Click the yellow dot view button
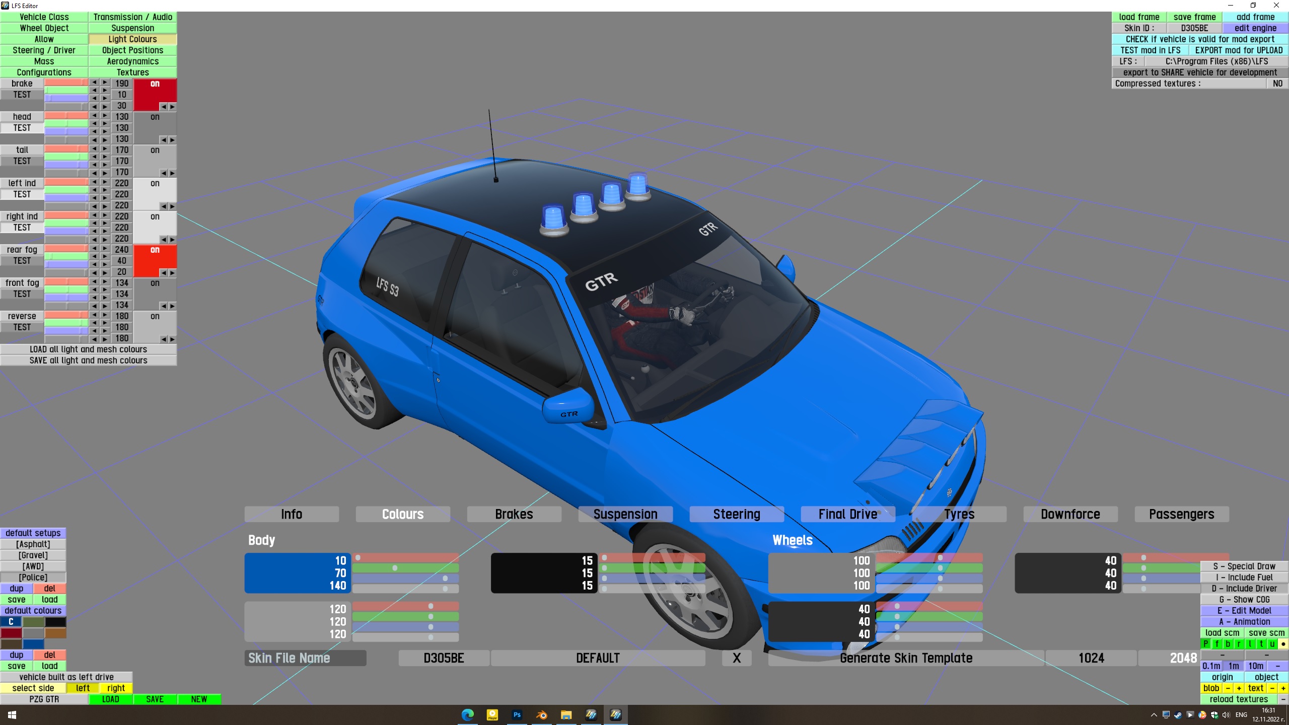Viewport: 1289px width, 725px height. point(1283,644)
